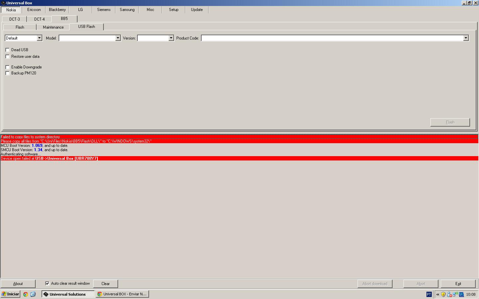Enable Restore user data option
Viewport: 479px width, 299px height.
(7, 56)
